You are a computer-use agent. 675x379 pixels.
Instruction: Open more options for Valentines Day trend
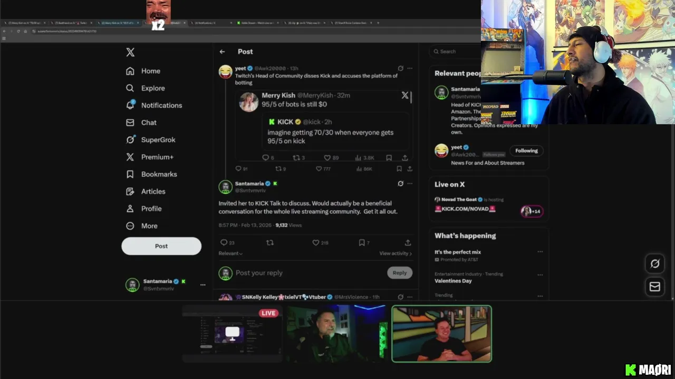pyautogui.click(x=540, y=275)
